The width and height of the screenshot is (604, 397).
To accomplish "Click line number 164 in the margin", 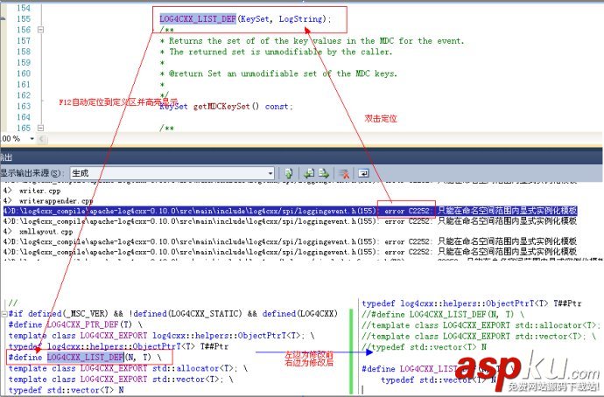I will pos(24,117).
